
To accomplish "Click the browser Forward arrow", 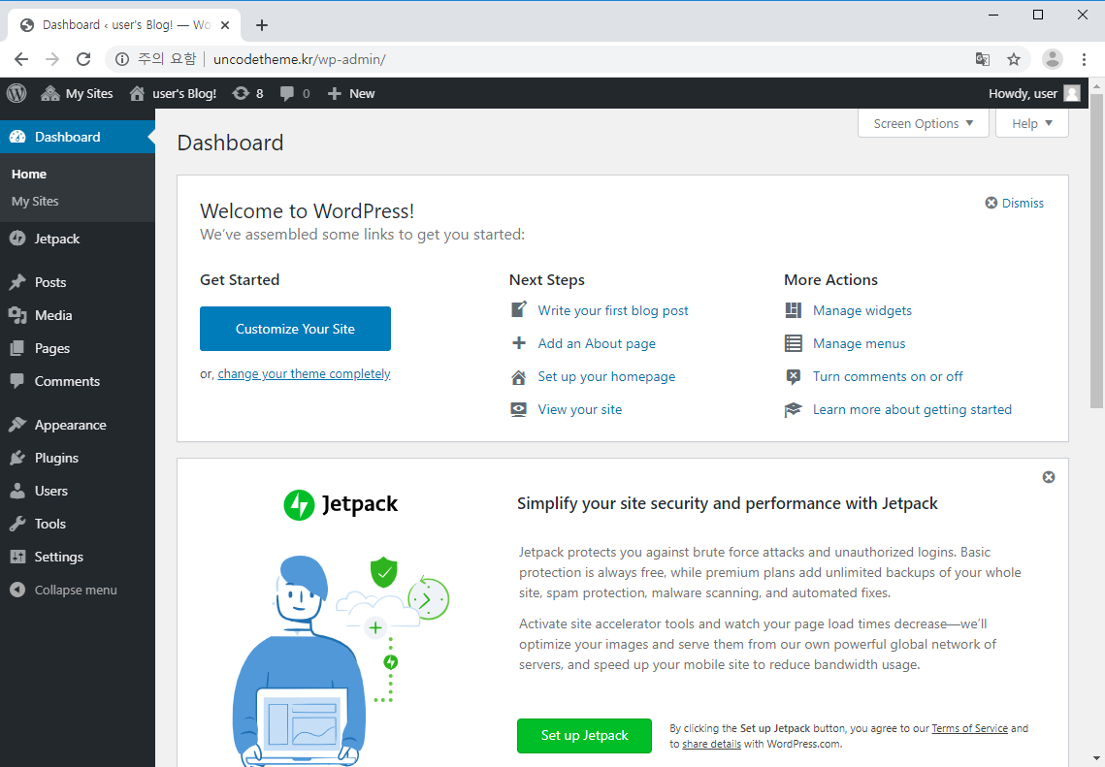I will point(52,59).
